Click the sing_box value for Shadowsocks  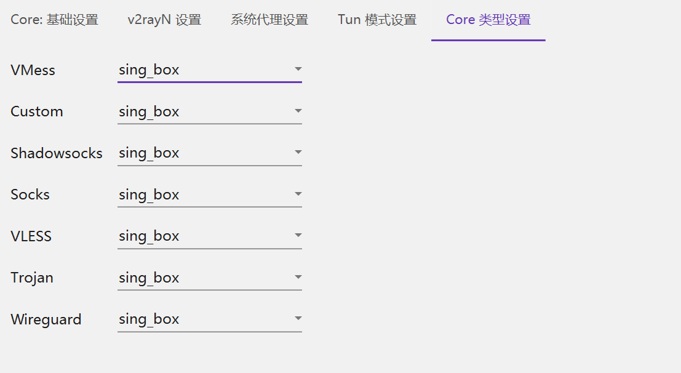click(149, 153)
